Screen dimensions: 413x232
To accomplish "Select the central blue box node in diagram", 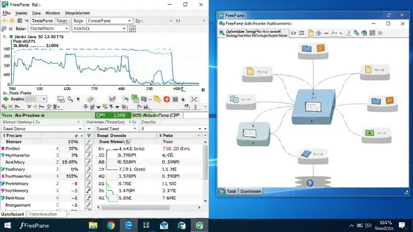I will (x=313, y=106).
